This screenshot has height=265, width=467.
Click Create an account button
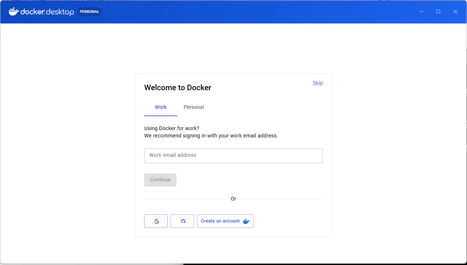pos(225,221)
